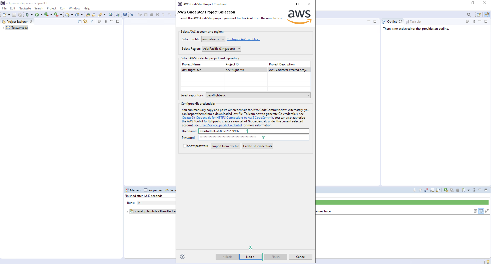
Task: Toggle Link with Editor in Project Explorer
Action: [x=85, y=22]
